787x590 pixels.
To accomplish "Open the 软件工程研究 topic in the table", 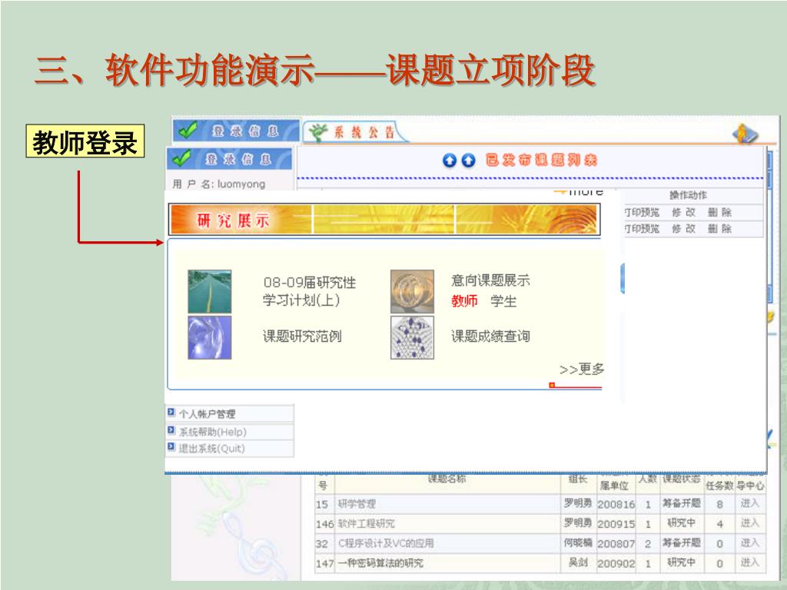I will click(x=367, y=524).
